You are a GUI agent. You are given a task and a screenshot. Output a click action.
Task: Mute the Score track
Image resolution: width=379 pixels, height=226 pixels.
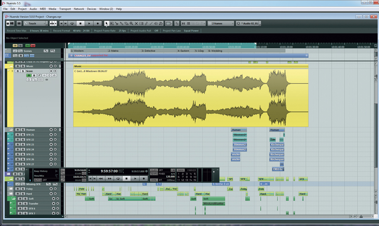click(x=18, y=71)
